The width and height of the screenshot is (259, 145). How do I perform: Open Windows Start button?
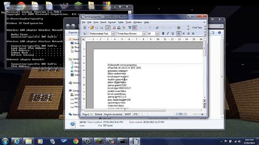[x=5, y=141]
